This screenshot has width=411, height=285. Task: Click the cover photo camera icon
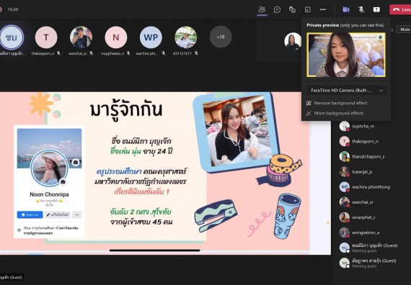click(76, 162)
